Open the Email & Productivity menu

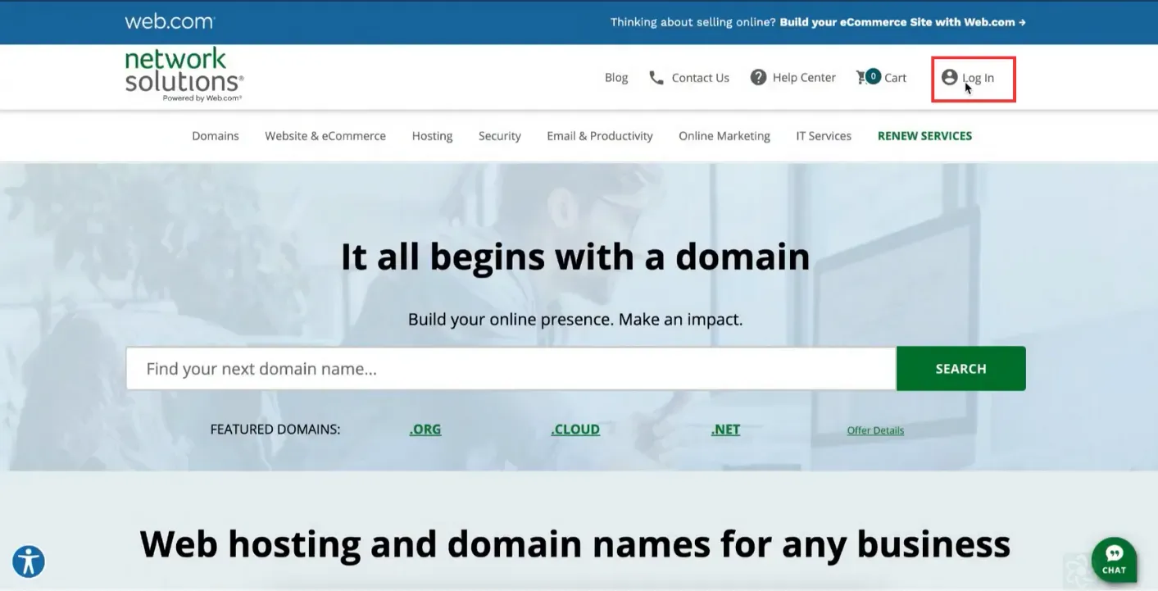click(600, 136)
